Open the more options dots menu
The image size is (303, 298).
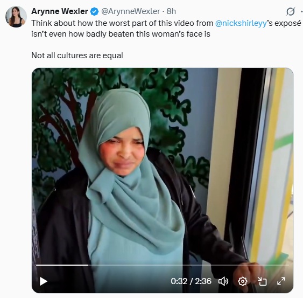301,11
